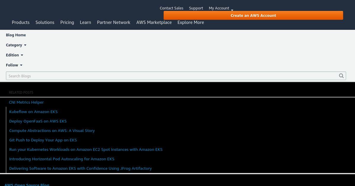Expand the Follow menu
Viewport: 355px width, 186px height.
[x=14, y=65]
